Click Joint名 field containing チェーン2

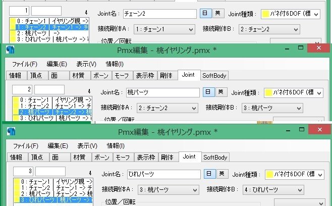[160, 14]
